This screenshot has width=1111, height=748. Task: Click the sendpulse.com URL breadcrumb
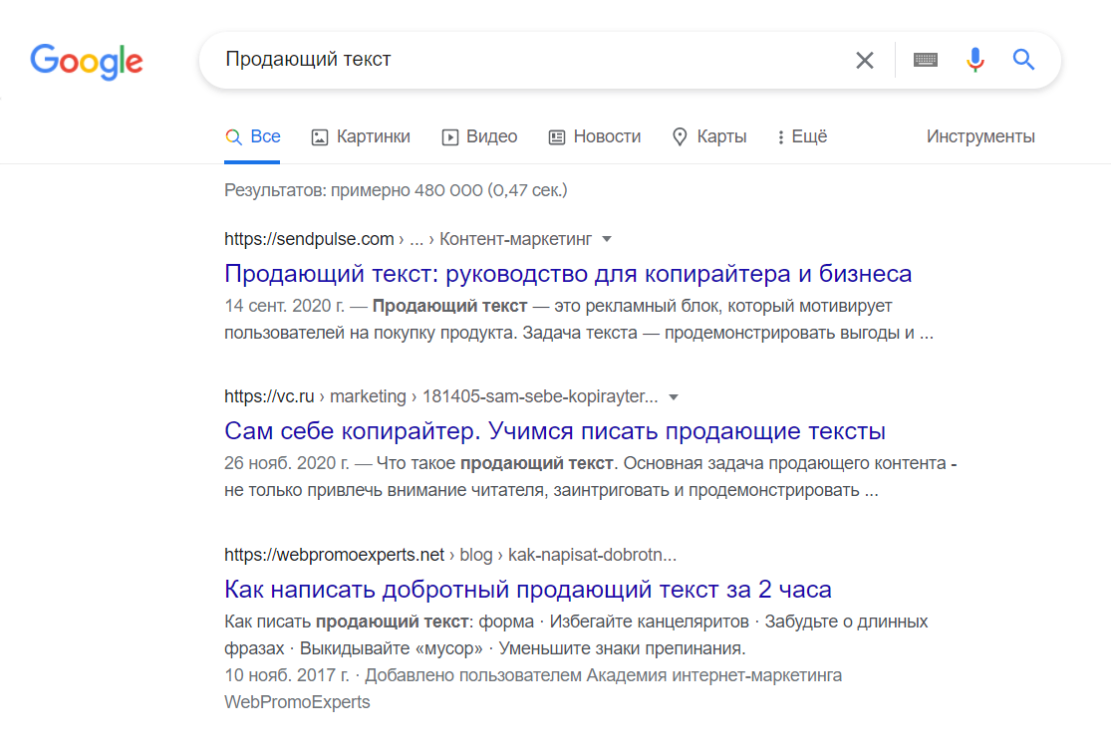pyautogui.click(x=309, y=239)
